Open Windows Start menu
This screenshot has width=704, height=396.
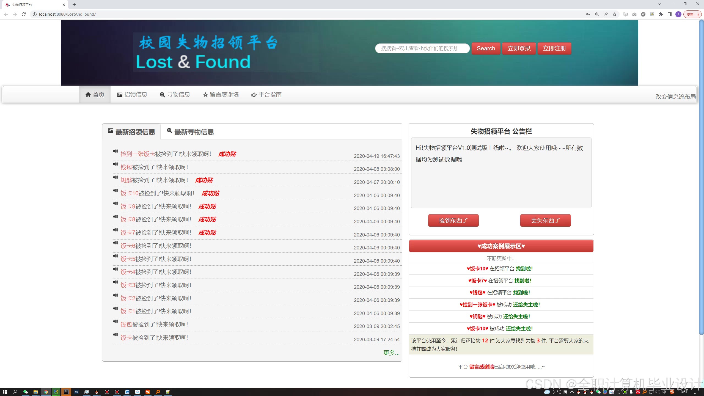click(5, 392)
